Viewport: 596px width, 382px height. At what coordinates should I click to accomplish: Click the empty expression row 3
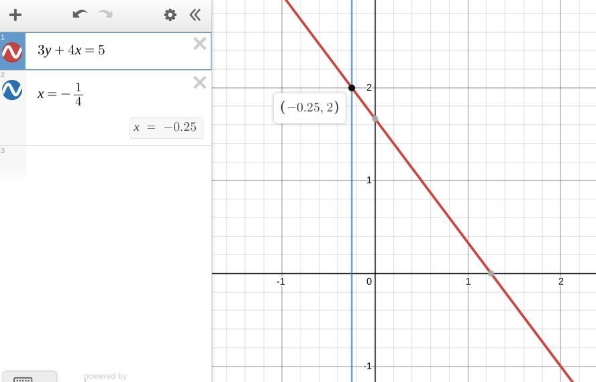[118, 162]
